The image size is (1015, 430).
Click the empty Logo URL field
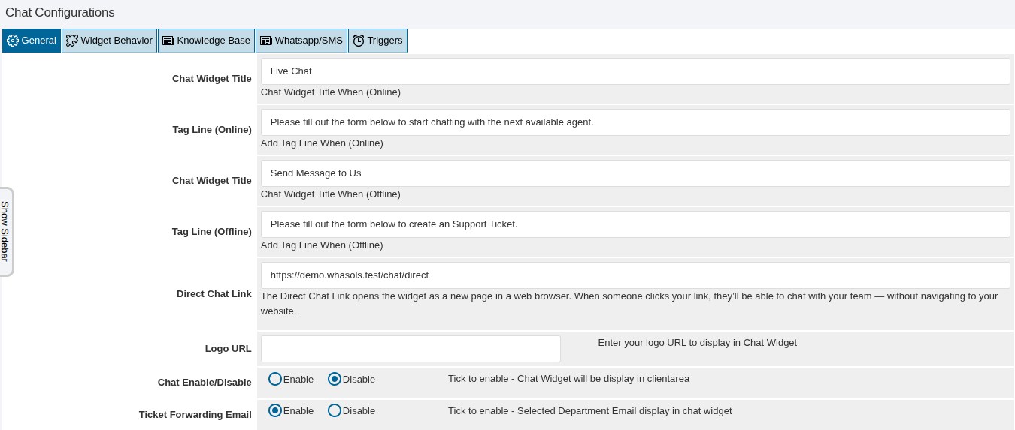tap(411, 349)
